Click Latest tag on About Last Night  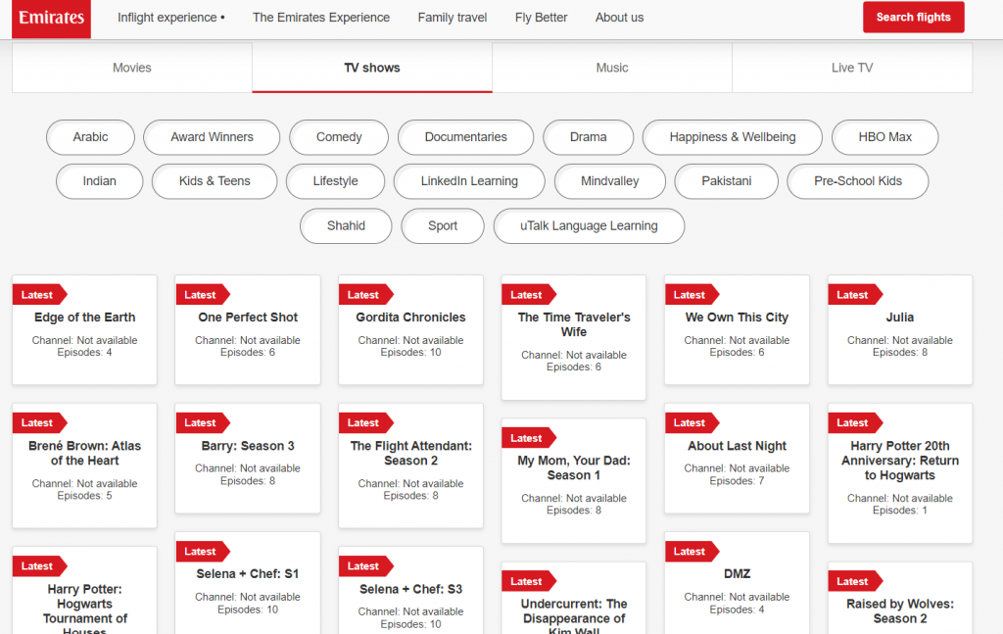[x=692, y=423]
